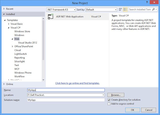Screen dimensions: 160x115
Task: Click the OK button
Action: click(132, 110)
